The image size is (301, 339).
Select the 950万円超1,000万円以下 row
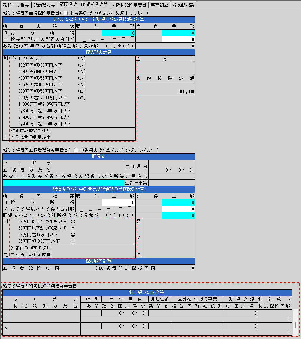73,98
